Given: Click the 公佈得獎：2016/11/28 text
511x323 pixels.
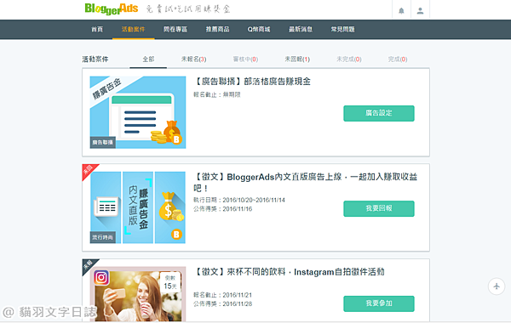Looking at the screenshot, I should click(223, 303).
